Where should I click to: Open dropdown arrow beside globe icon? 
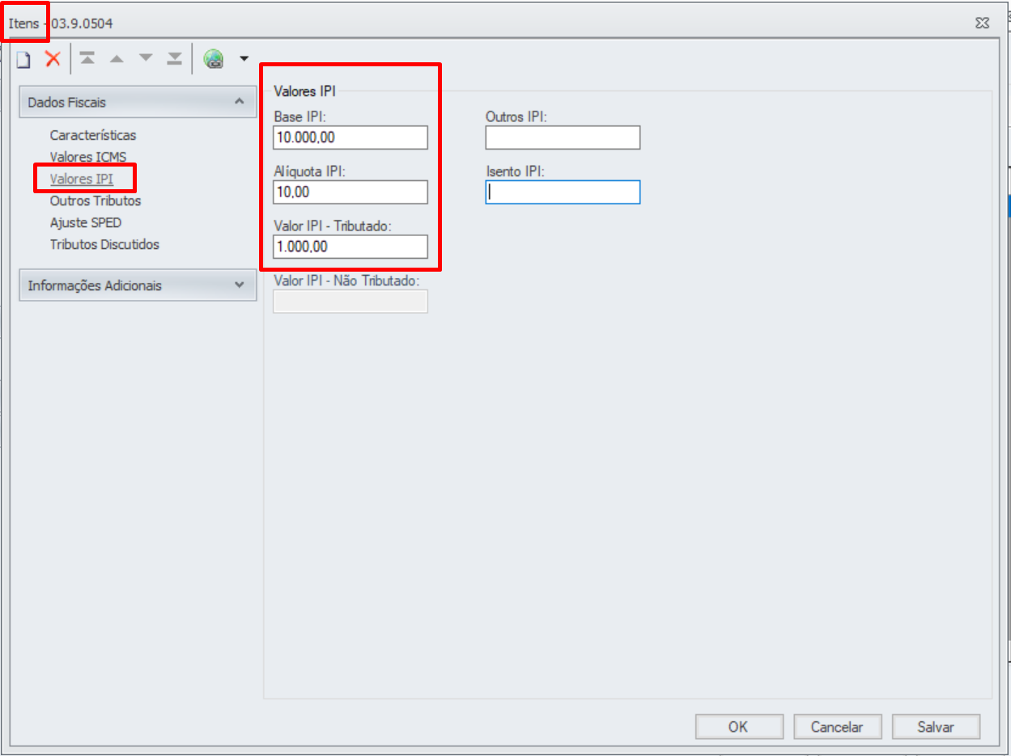coord(244,59)
